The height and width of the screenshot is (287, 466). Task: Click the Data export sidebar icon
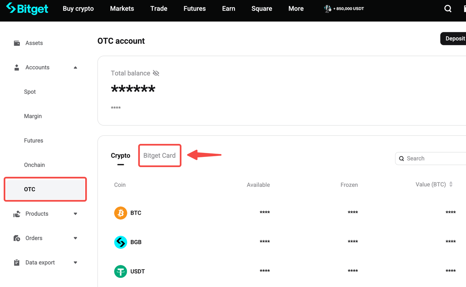[16, 262]
